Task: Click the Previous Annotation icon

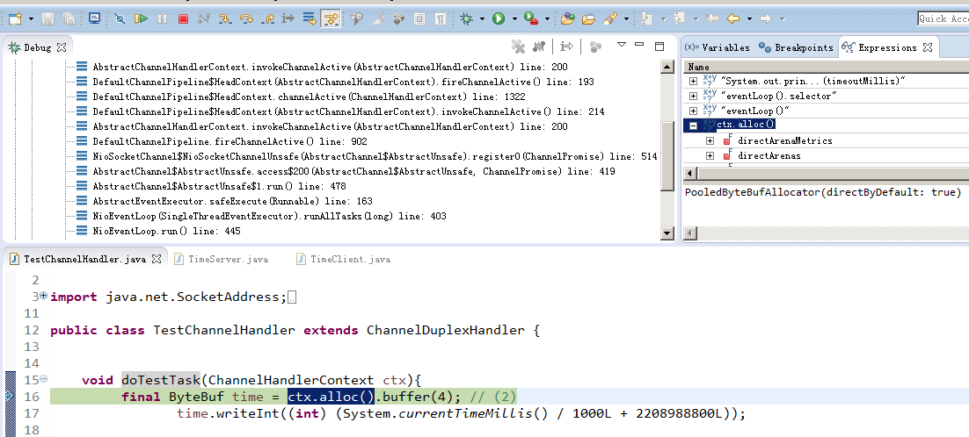Action: click(x=679, y=19)
